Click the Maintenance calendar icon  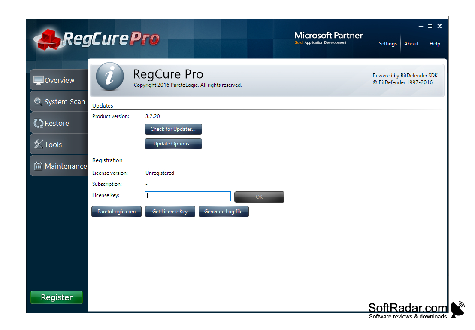coord(38,166)
